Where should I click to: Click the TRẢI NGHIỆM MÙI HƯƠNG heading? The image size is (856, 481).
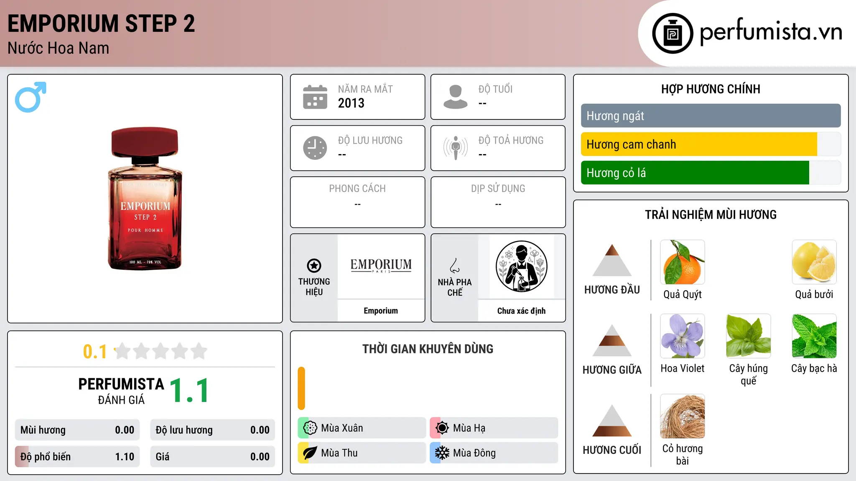(x=711, y=215)
